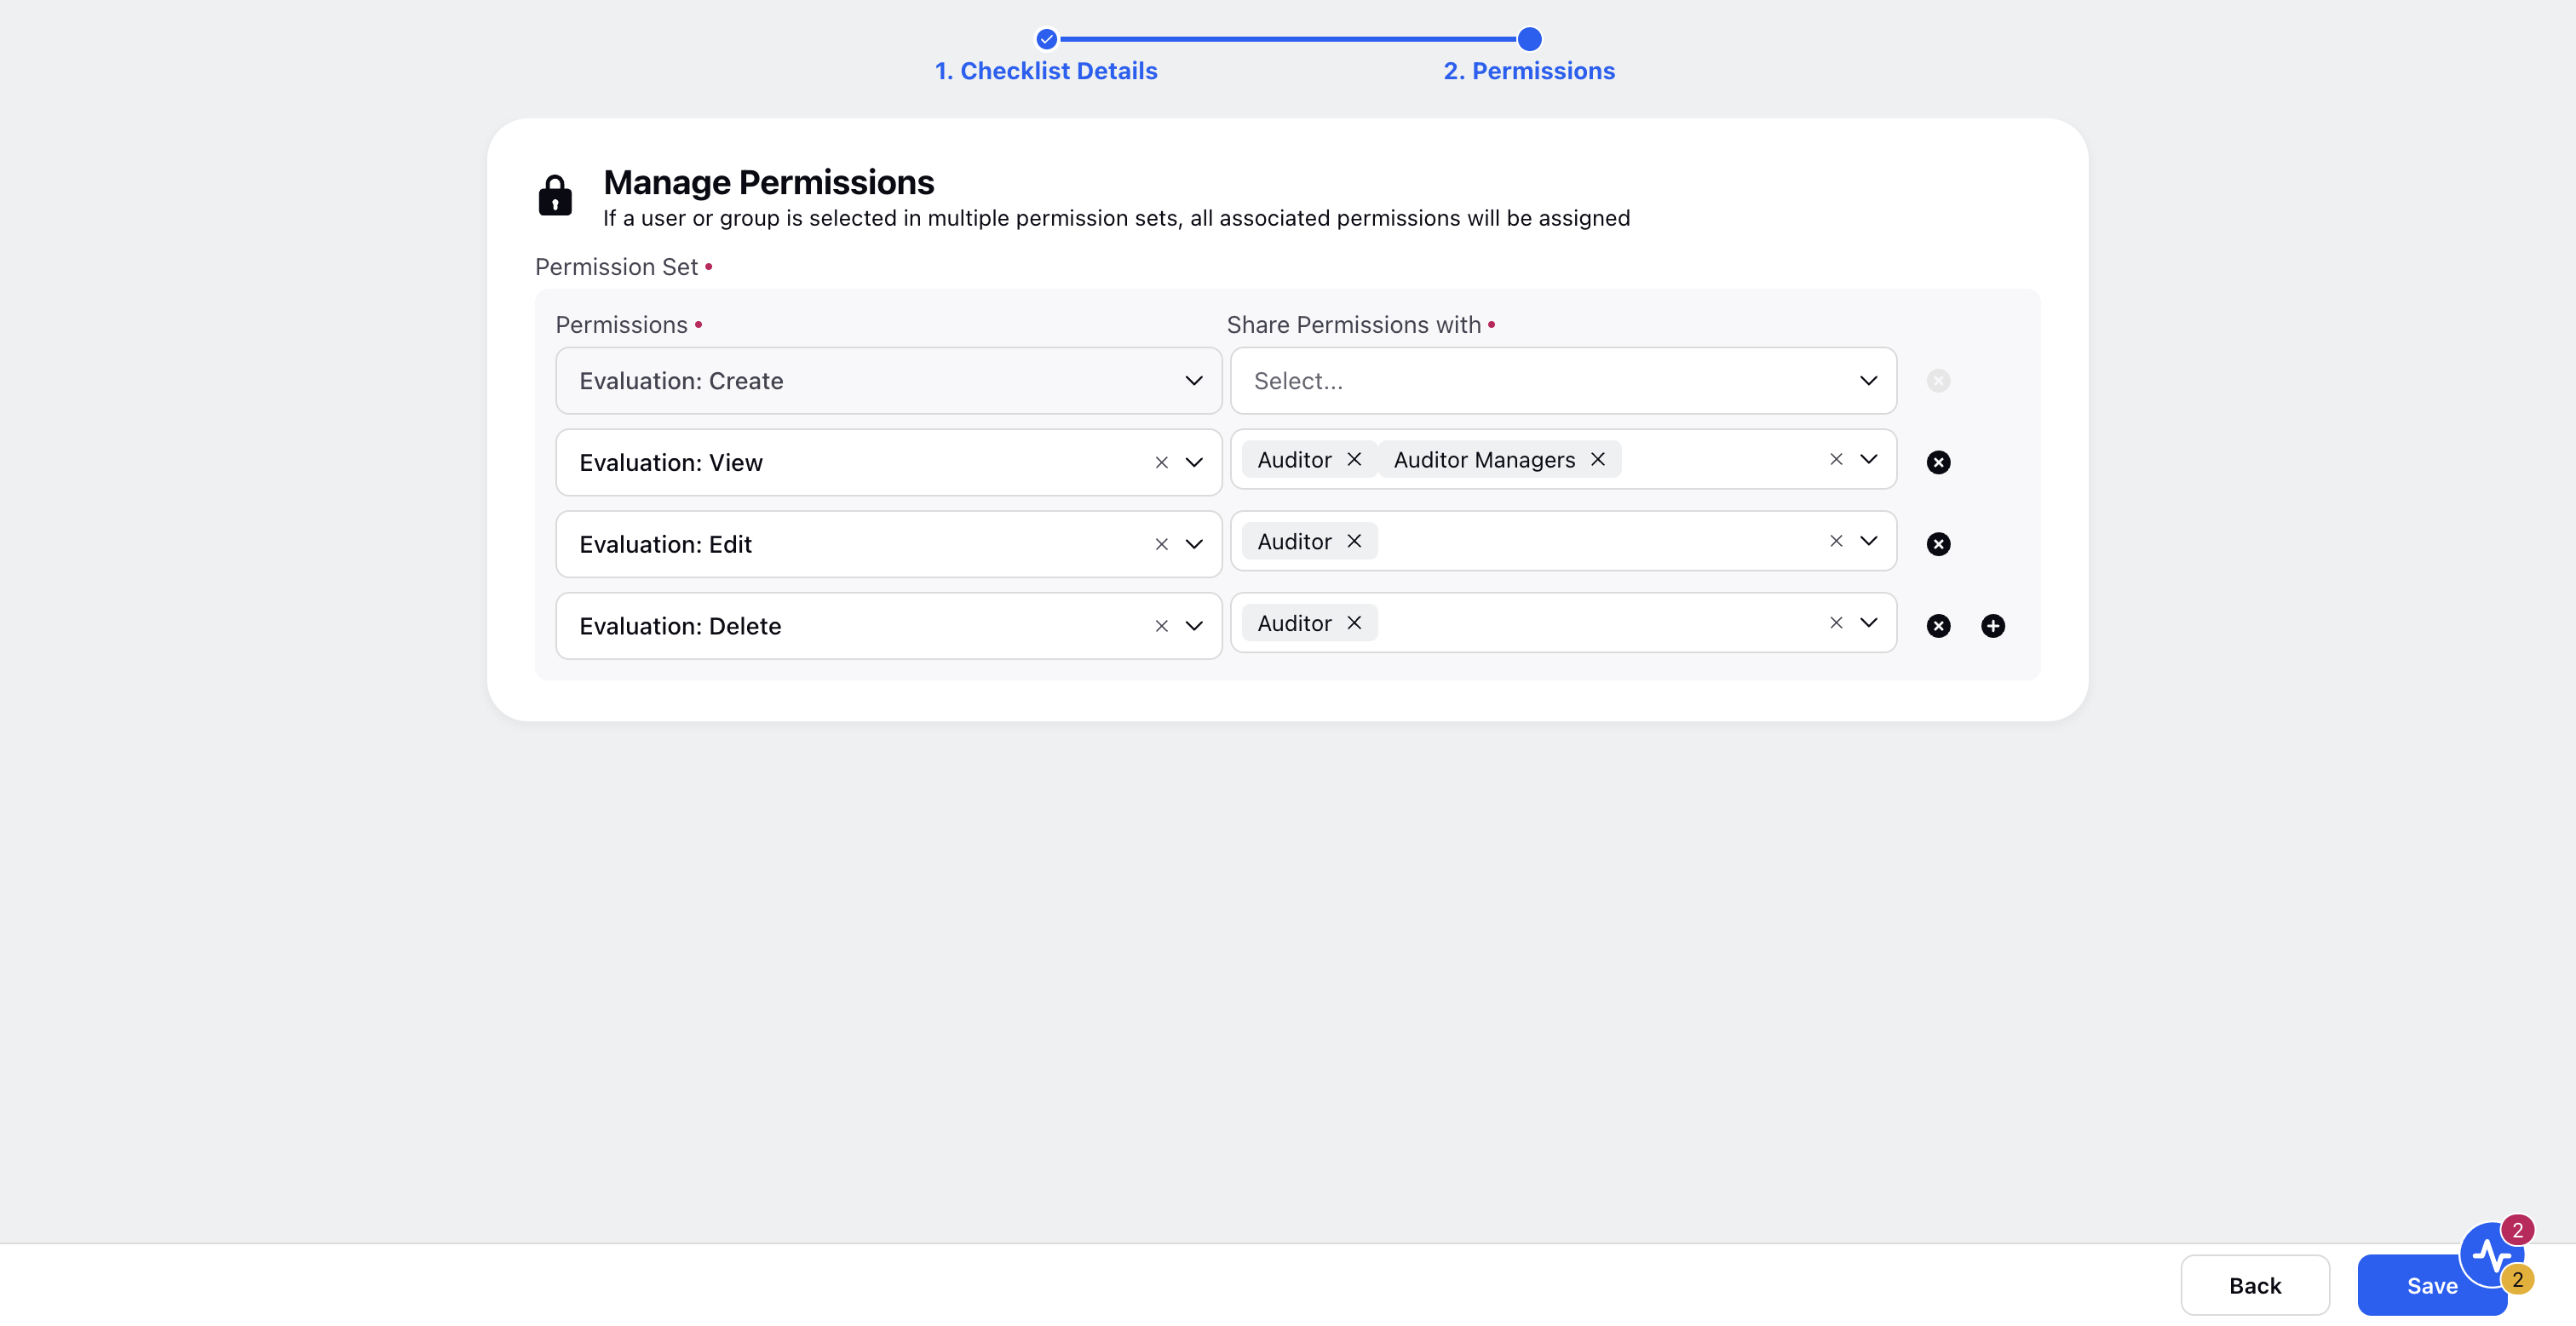
Task: Click the Permission Set label
Action: tap(616, 267)
